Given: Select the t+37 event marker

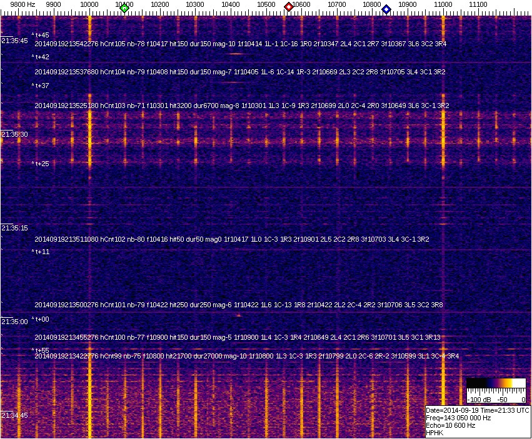Looking at the screenshot, I should pyautogui.click(x=41, y=86).
